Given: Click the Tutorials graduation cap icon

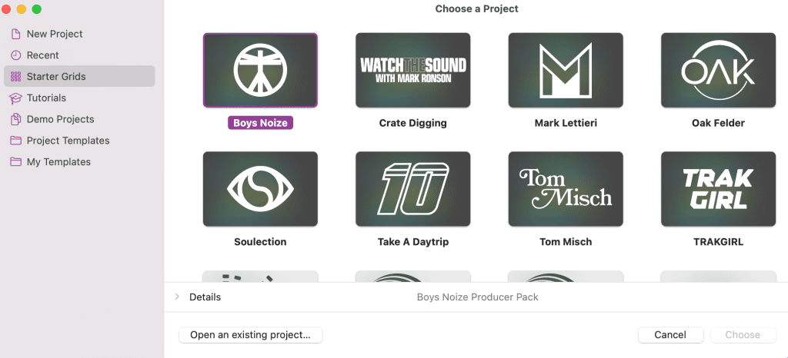Looking at the screenshot, I should [x=16, y=98].
